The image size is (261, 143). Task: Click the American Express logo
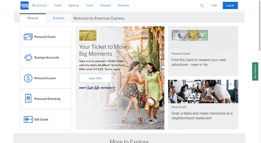(25, 5)
